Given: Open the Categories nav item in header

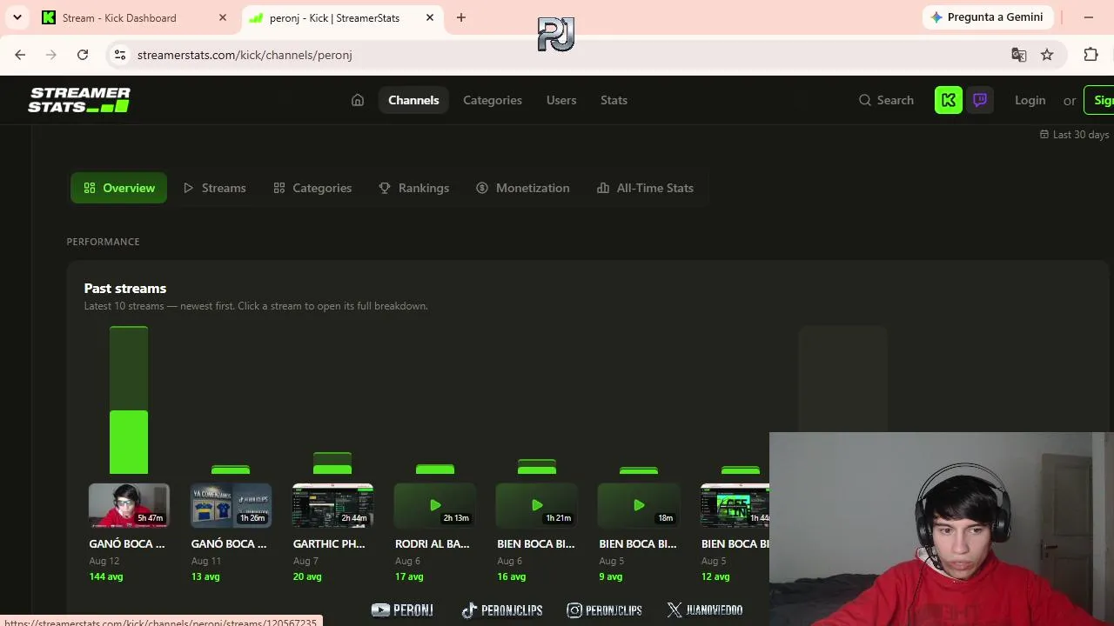Looking at the screenshot, I should tap(493, 100).
